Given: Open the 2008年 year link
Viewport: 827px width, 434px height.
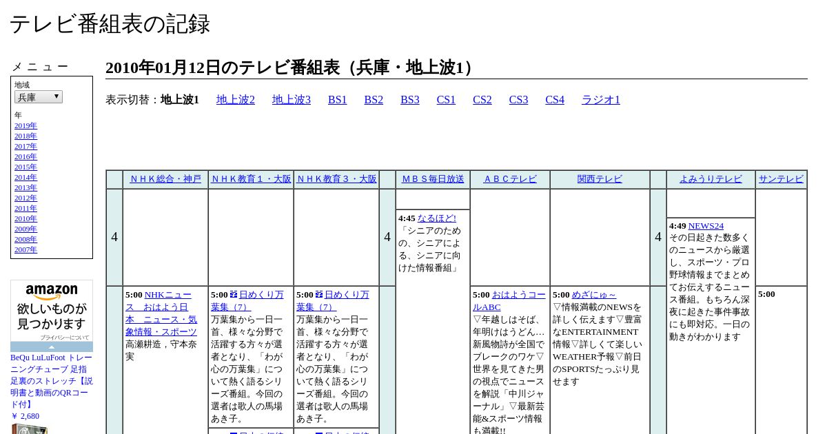Looking at the screenshot, I should [25, 240].
